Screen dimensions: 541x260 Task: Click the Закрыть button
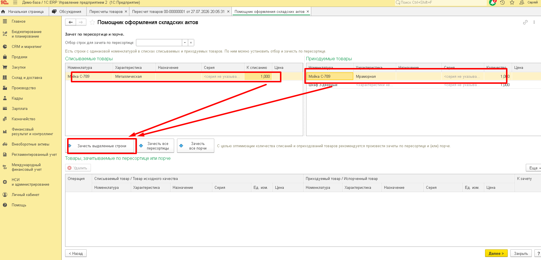[521, 253]
